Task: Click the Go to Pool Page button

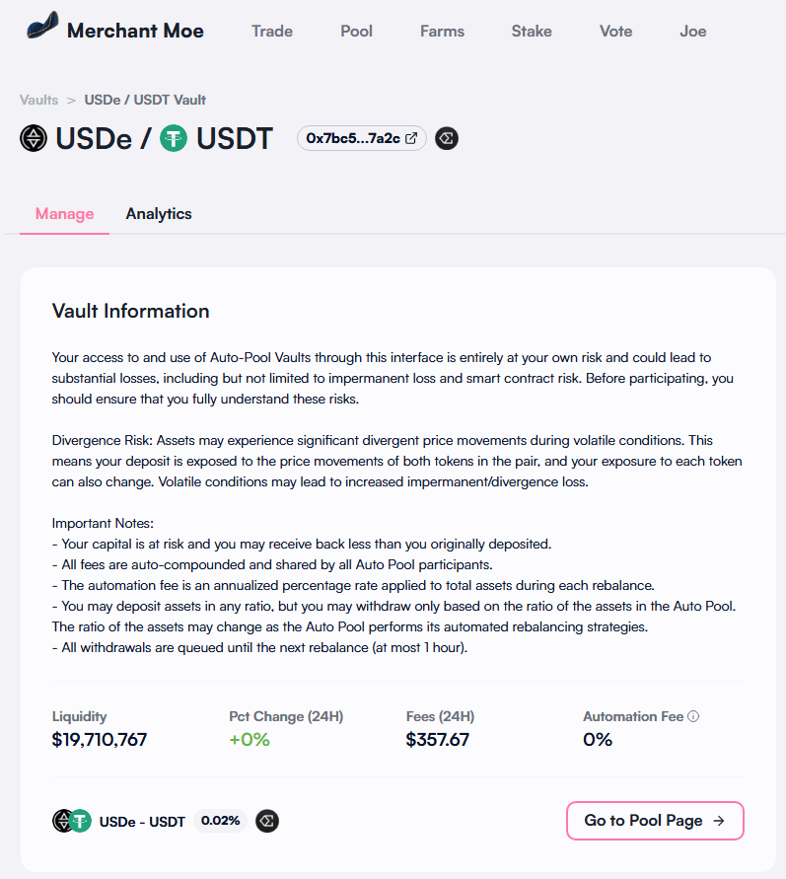Action: click(655, 820)
